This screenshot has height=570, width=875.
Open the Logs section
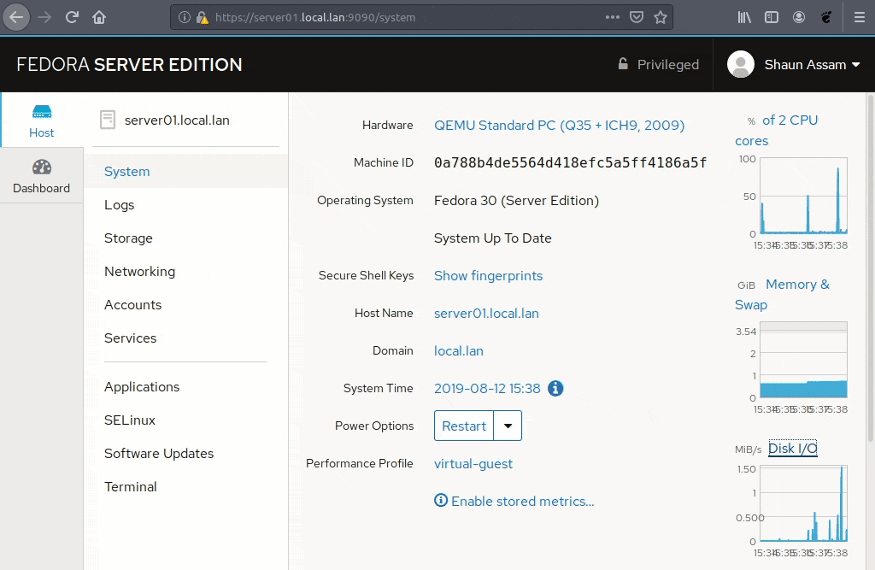(120, 205)
